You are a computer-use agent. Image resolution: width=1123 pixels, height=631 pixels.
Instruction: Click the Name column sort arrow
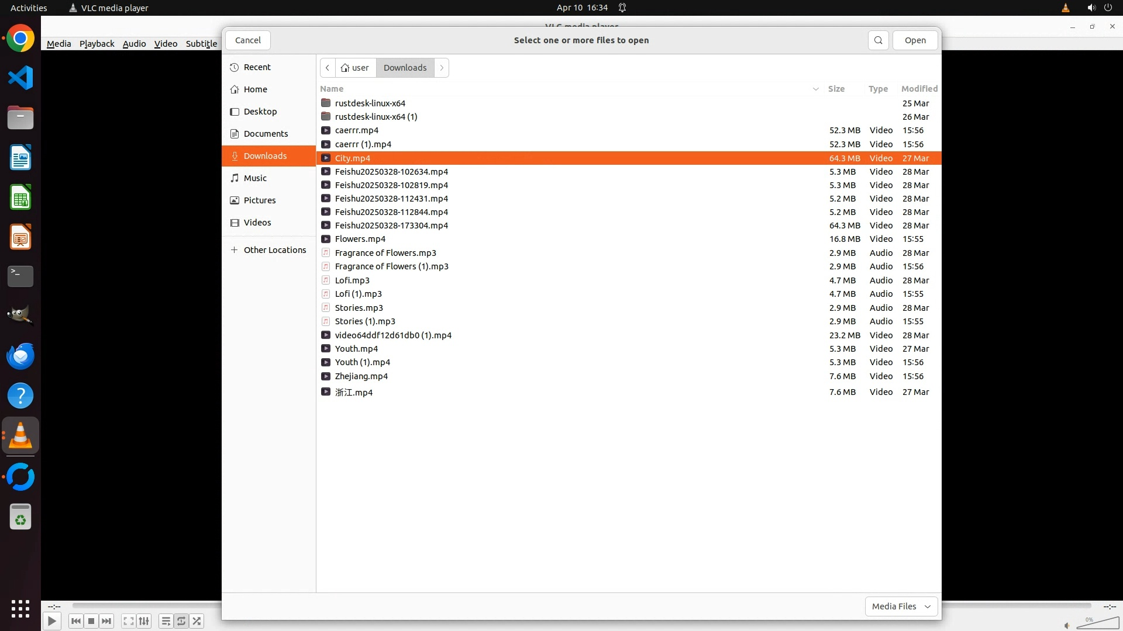(815, 89)
